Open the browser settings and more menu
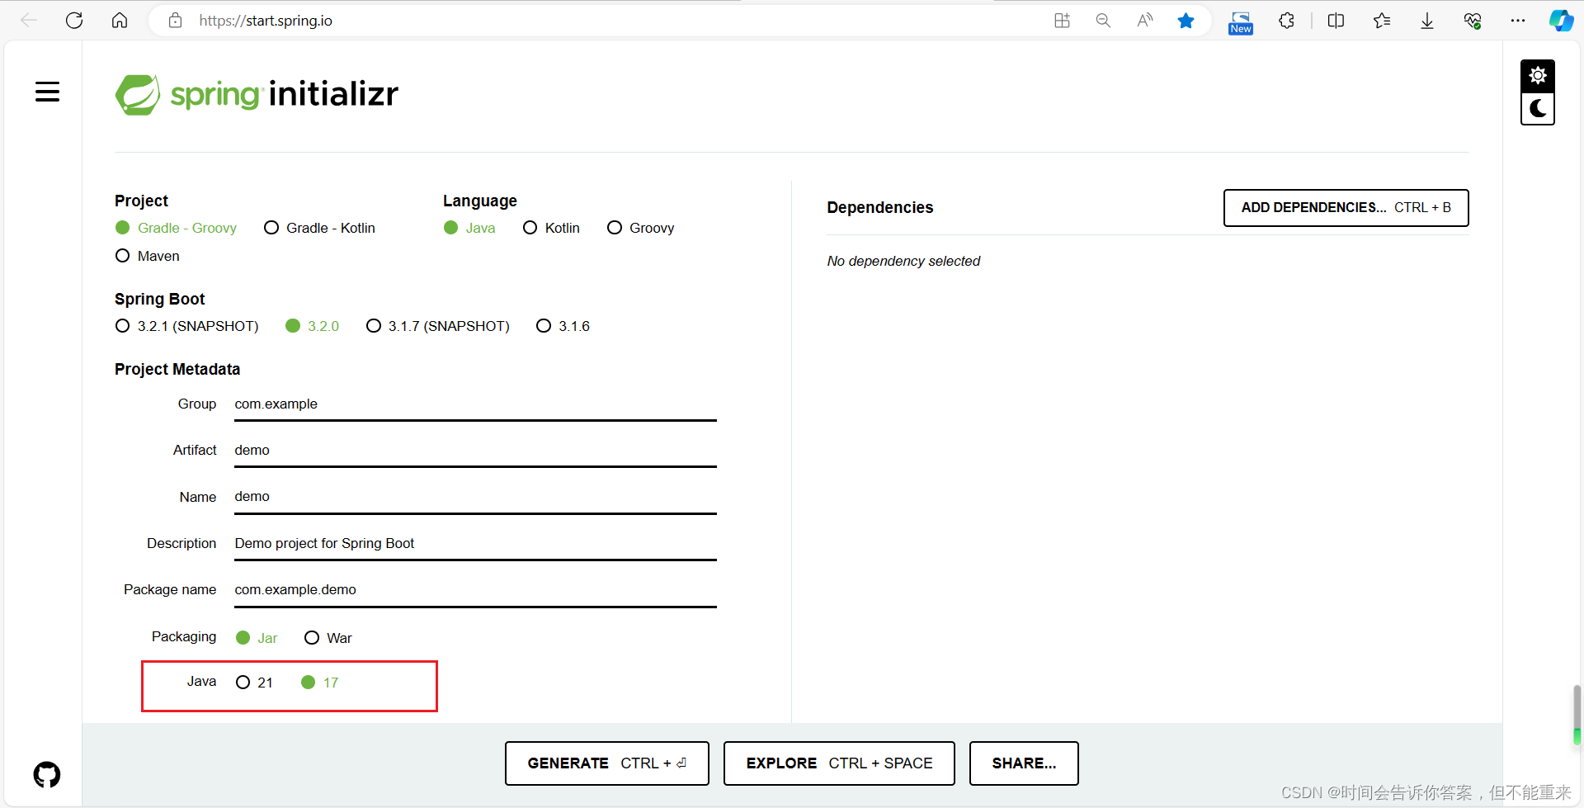This screenshot has height=808, width=1584. pos(1518,21)
